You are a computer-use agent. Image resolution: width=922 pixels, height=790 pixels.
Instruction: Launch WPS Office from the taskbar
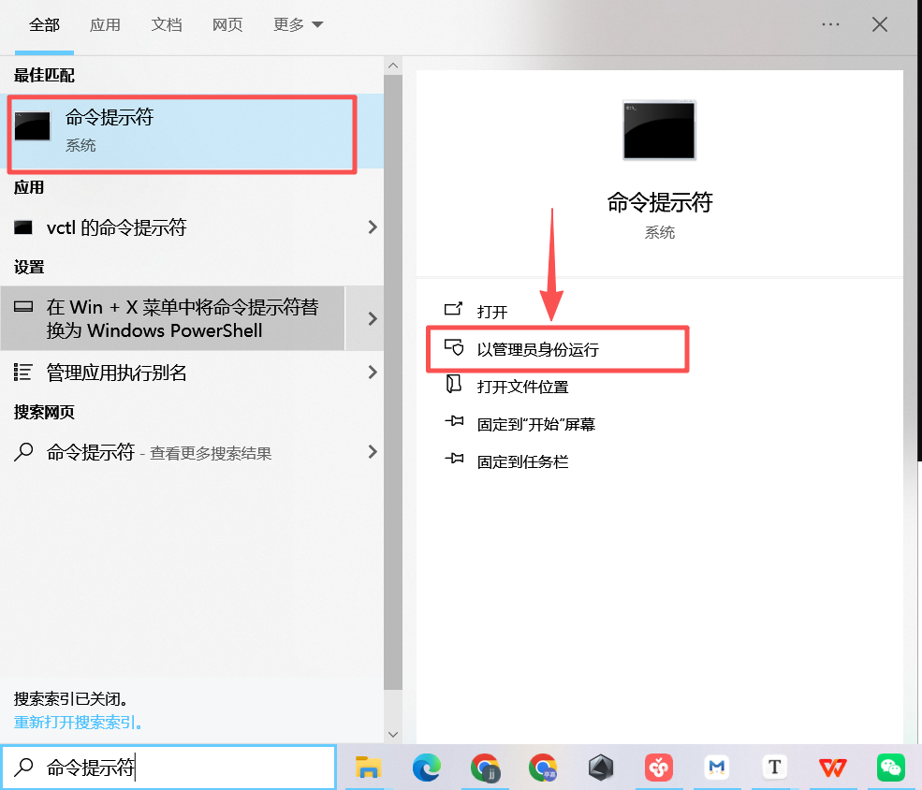pyautogui.click(x=833, y=768)
